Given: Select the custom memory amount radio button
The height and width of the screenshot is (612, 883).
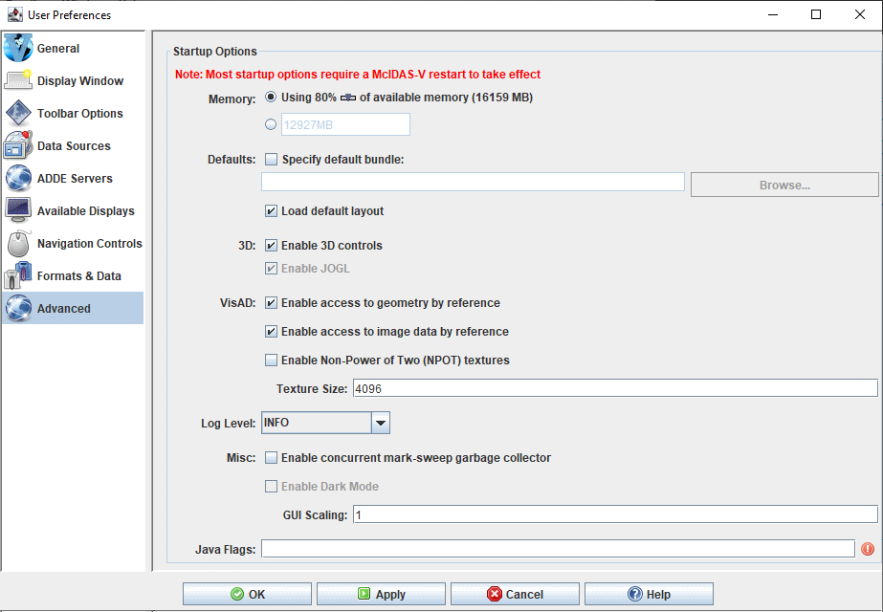Looking at the screenshot, I should tap(271, 123).
